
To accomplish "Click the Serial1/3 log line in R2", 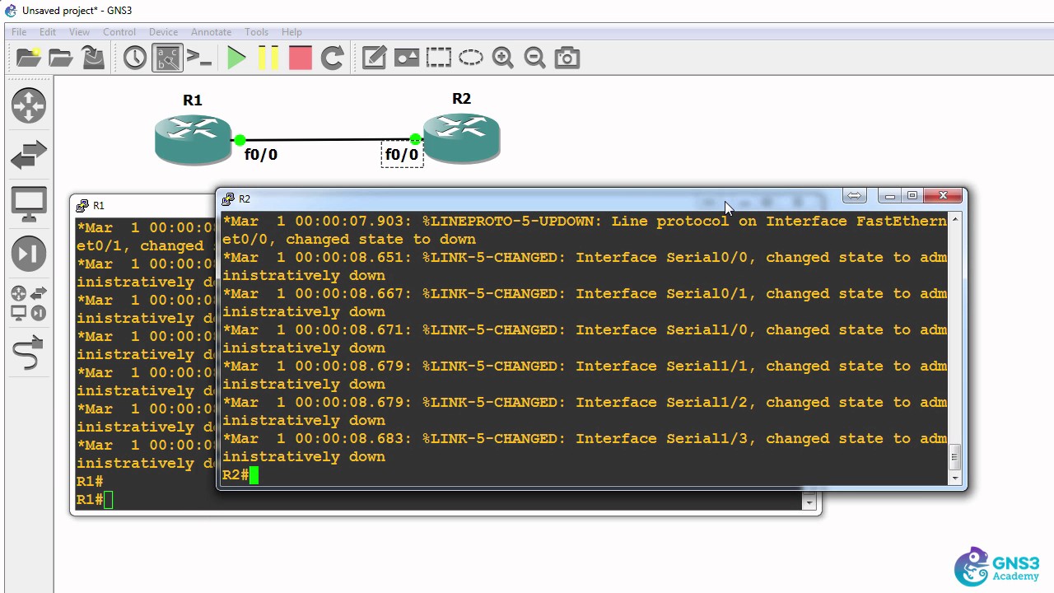I will tap(585, 447).
